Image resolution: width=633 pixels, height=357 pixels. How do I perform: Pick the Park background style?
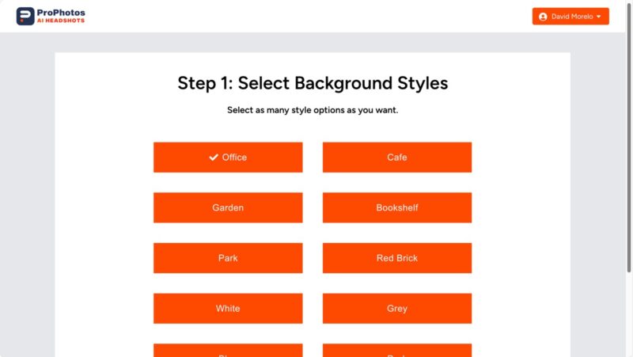pos(228,258)
